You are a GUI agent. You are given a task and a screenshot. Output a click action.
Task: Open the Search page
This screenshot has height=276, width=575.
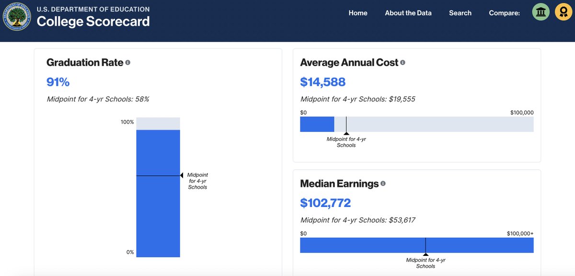tap(460, 13)
